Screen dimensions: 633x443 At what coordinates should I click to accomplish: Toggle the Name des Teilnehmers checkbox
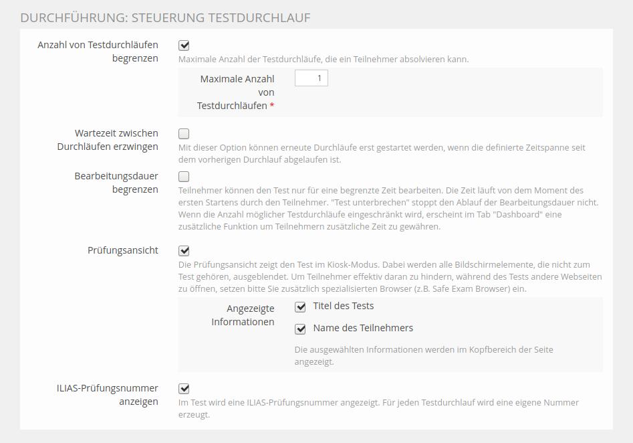pyautogui.click(x=300, y=329)
